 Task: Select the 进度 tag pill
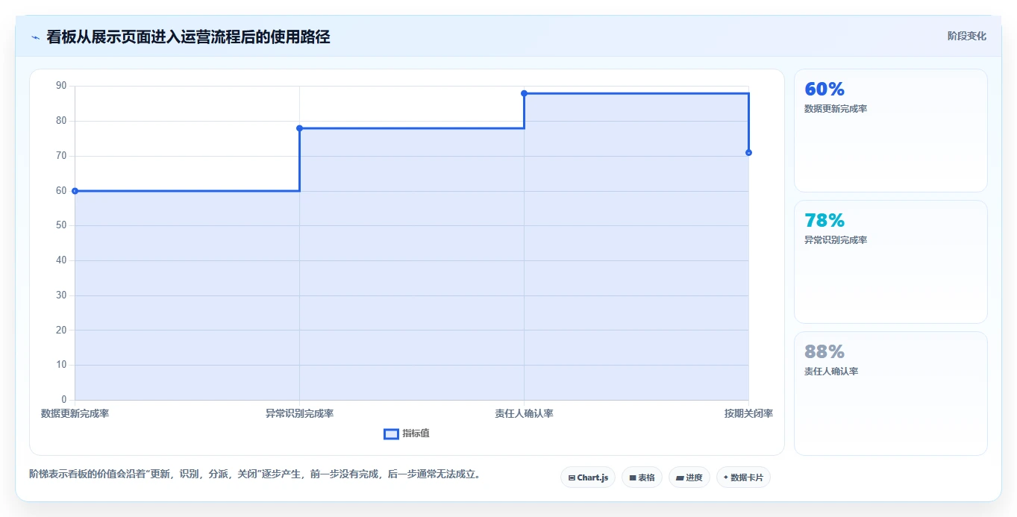(x=689, y=477)
